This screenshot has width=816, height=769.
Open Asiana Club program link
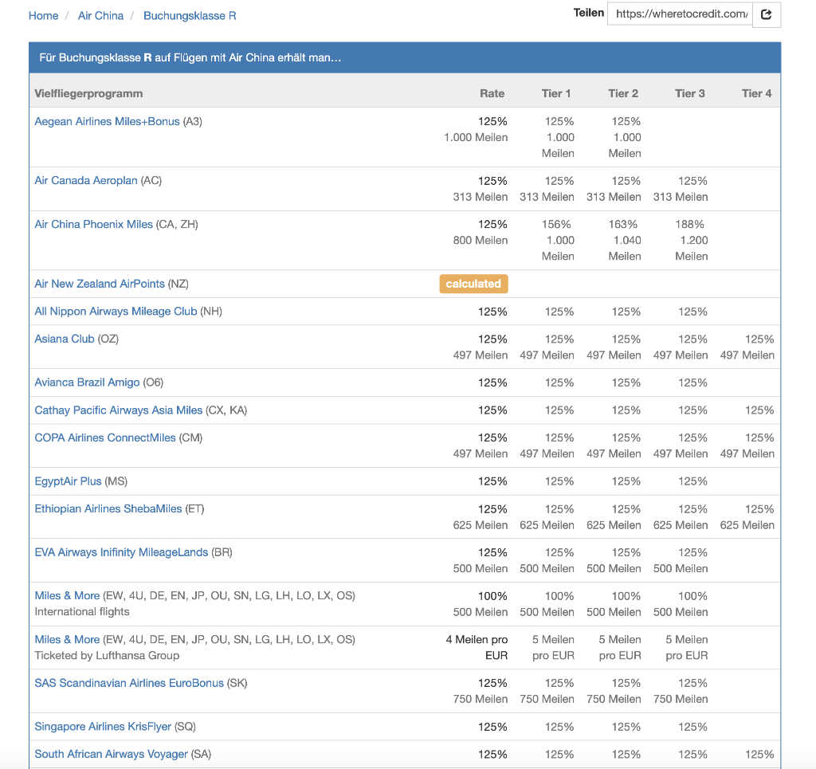pyautogui.click(x=65, y=339)
